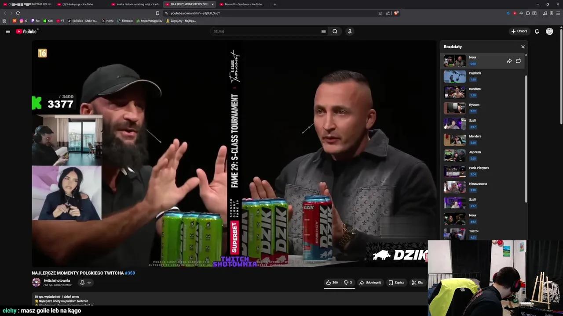Reload the page in browser toolbar
Screen dimensions: 563x316
18,13
